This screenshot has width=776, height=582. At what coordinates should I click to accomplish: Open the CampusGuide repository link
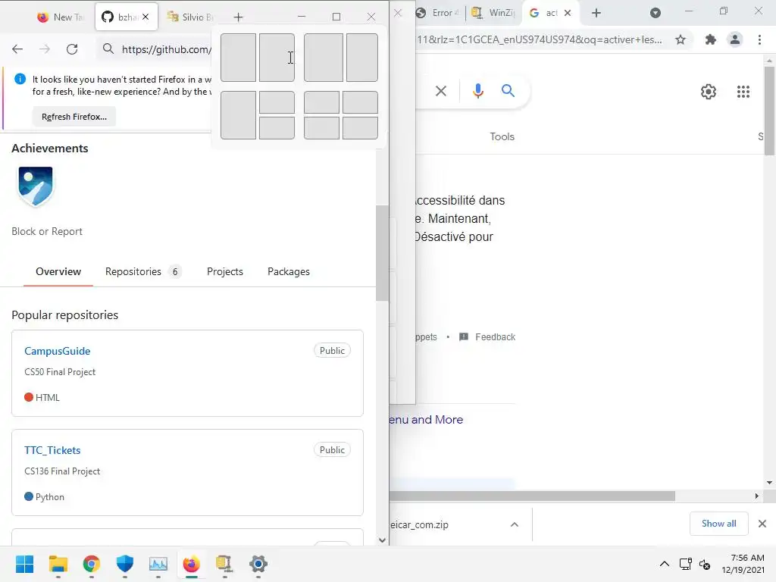[x=58, y=351]
